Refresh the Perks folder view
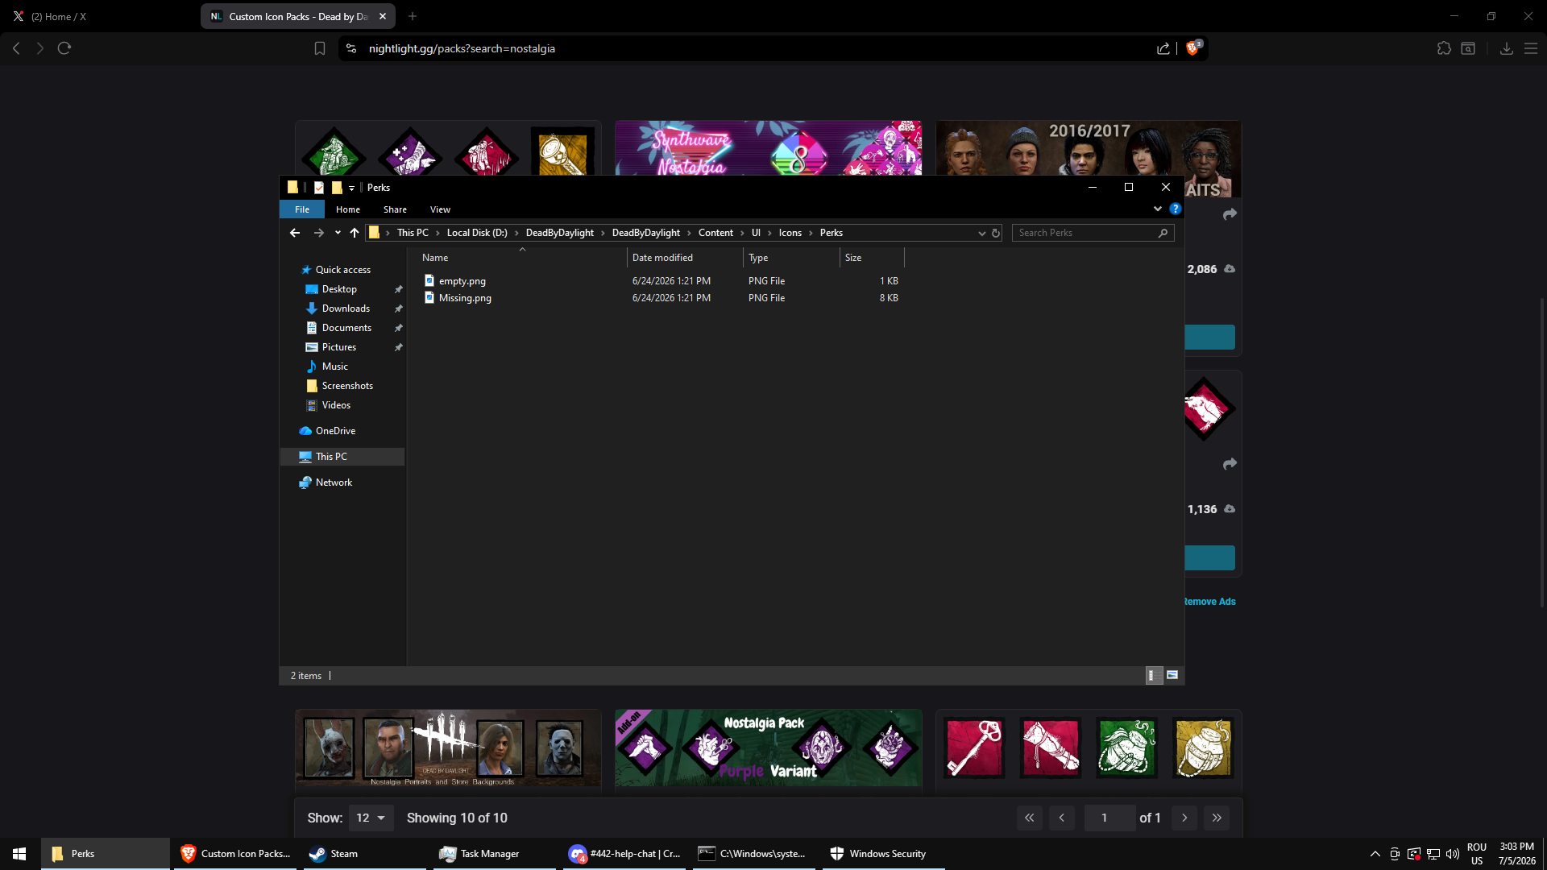 pos(996,233)
